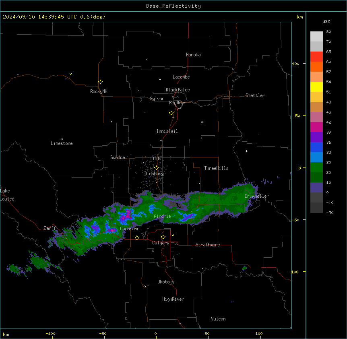Click the Calgary city label
Screen dimensions: 347x339
[161, 243]
